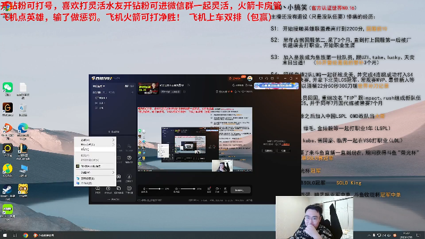
Task: Click the left button in right panel
Action: [x=269, y=151]
